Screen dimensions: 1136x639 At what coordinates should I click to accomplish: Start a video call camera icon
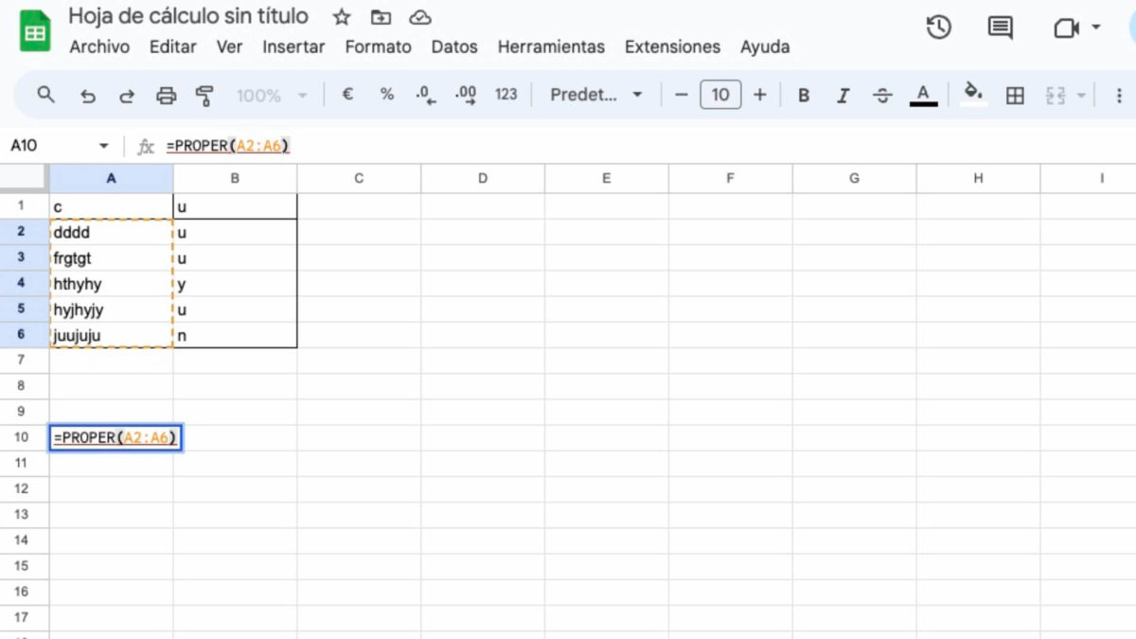(x=1067, y=28)
